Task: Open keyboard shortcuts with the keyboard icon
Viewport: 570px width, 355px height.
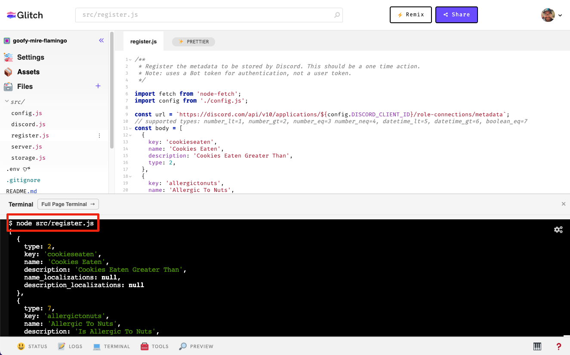Action: point(537,346)
